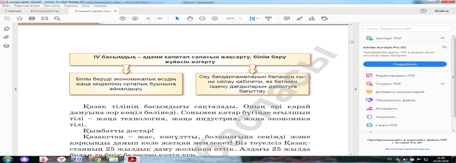This screenshot has height=163, width=456.
Task: Click the blue Подробнее button
Action: point(405,64)
